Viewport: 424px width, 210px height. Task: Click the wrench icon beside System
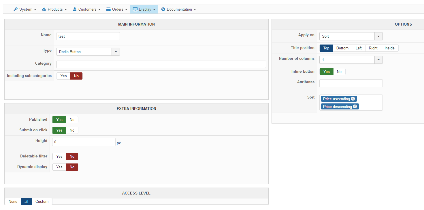click(x=16, y=9)
